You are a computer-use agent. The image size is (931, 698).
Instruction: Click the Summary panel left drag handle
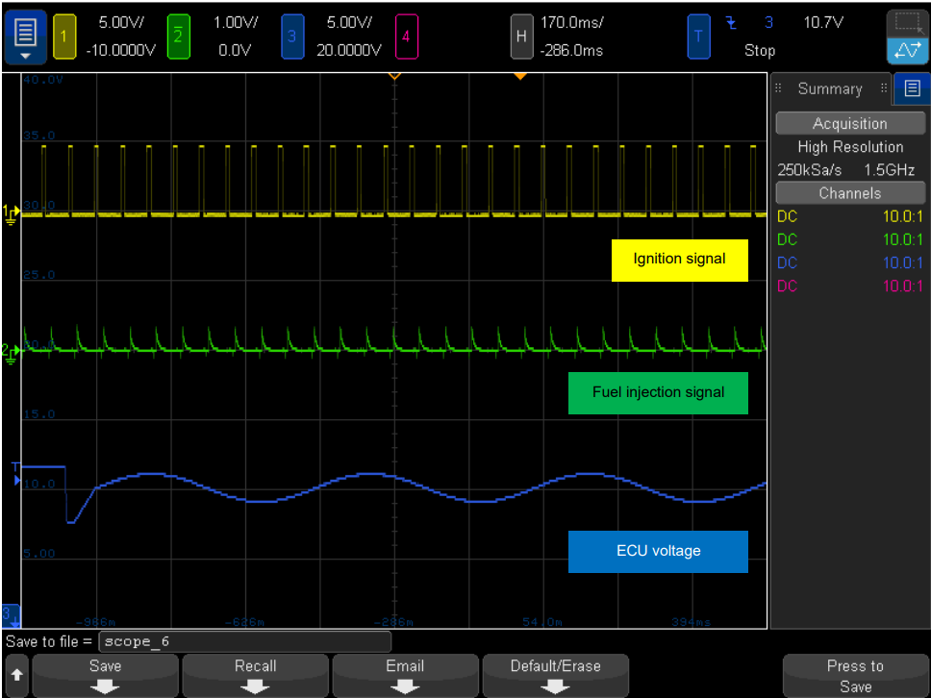(x=778, y=88)
